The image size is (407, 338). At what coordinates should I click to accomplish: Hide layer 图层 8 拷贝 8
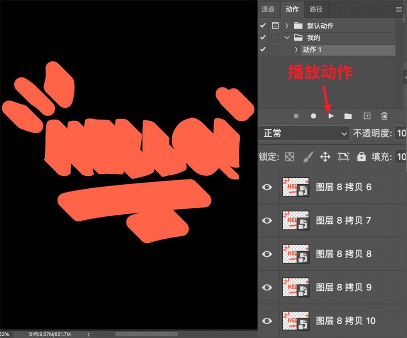click(x=267, y=254)
